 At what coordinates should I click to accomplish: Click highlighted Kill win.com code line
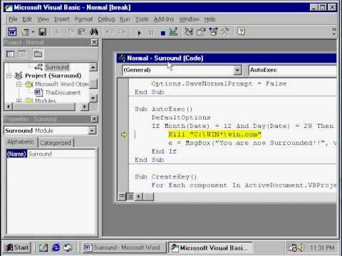pyautogui.click(x=214, y=134)
